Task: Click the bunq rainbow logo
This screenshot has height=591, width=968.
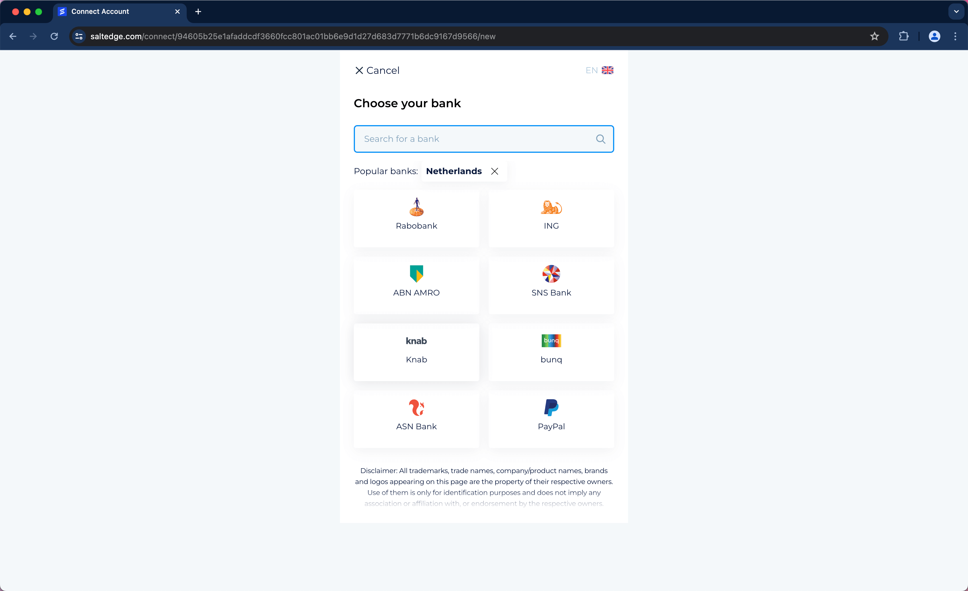Action: [x=551, y=340]
